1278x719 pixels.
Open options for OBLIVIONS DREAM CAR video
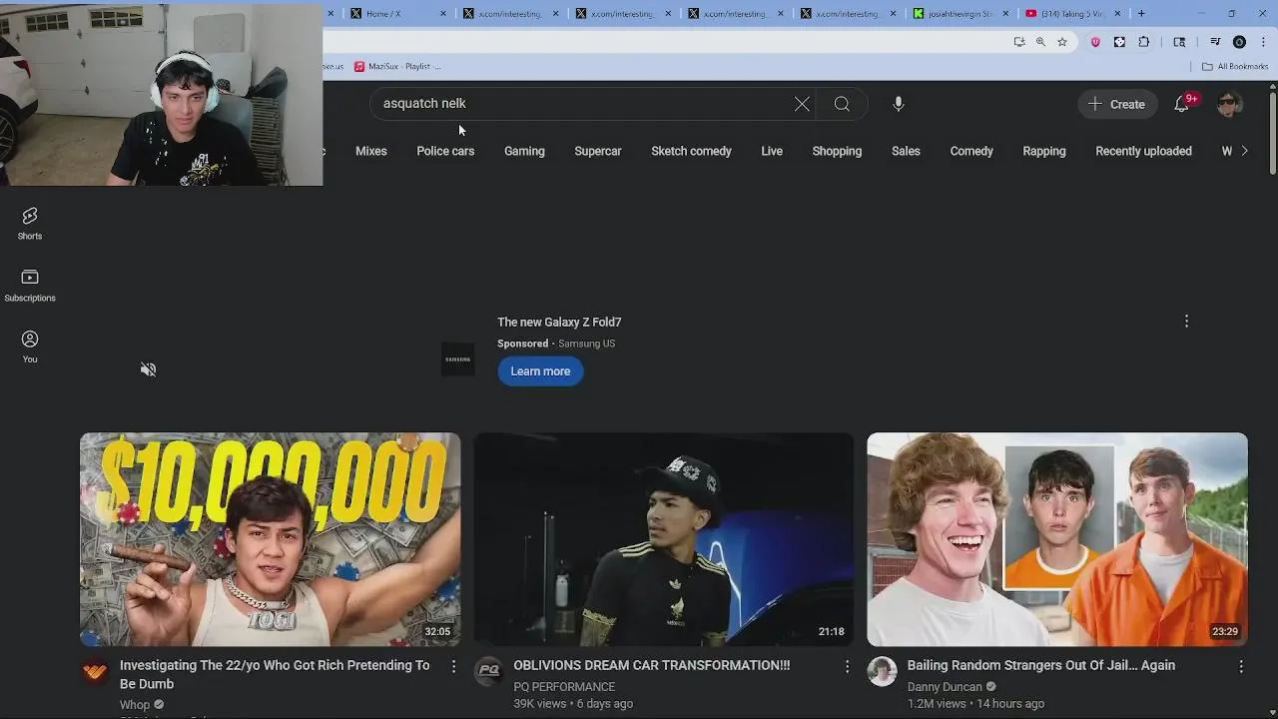[x=847, y=666]
